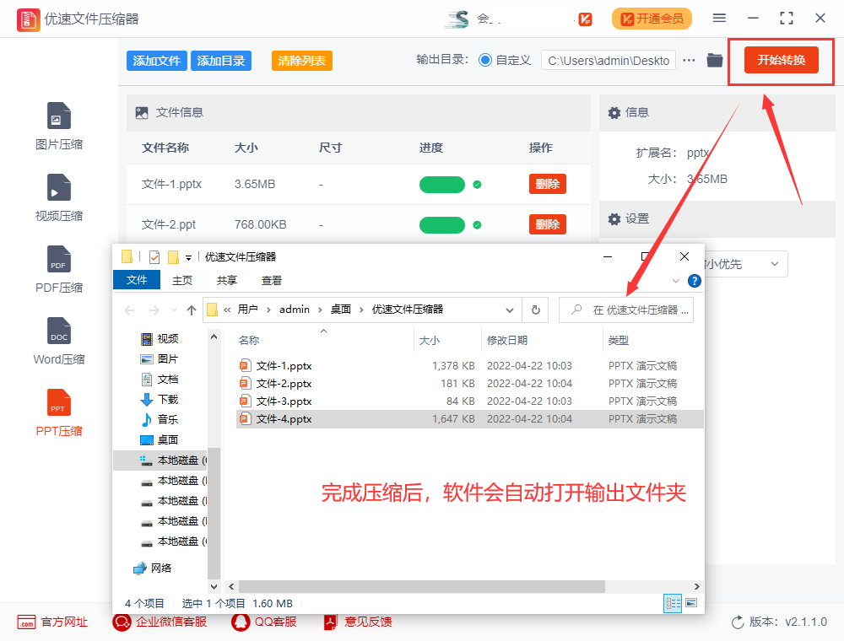This screenshot has width=844, height=641.
Task: Open 网络 in navigation pane
Action: (152, 568)
